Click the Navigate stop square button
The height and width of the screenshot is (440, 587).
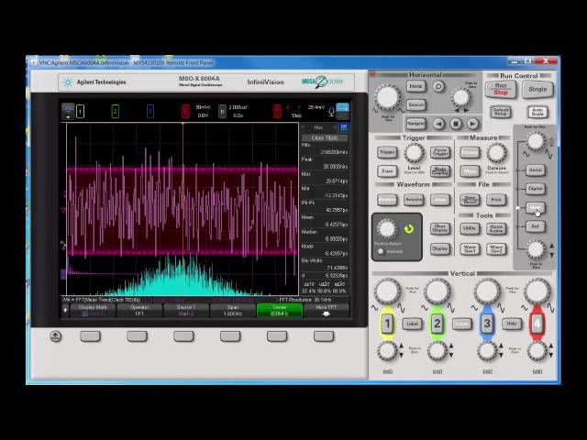[x=456, y=124]
